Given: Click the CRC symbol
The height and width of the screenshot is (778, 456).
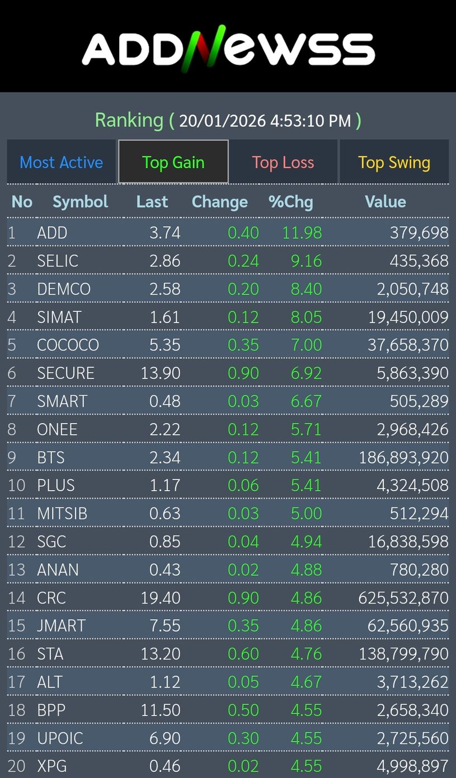Looking at the screenshot, I should tap(51, 597).
